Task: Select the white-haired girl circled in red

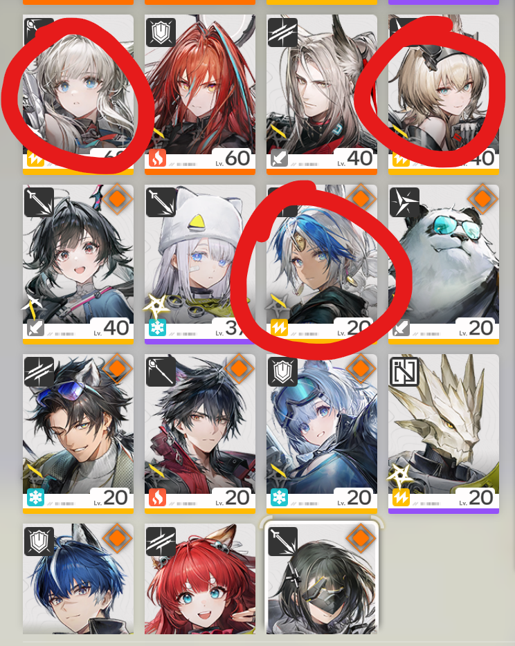Action: pos(78,94)
